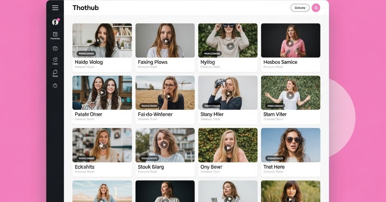Open the Tnat Haye video thumbnail

pyautogui.click(x=290, y=145)
